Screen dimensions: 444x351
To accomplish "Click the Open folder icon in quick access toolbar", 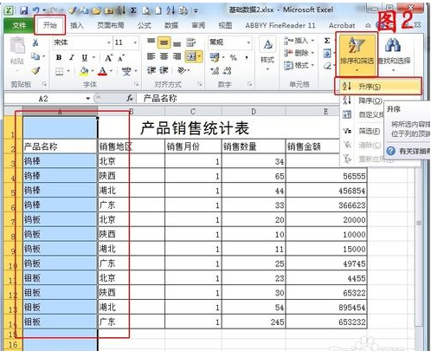I will (96, 10).
